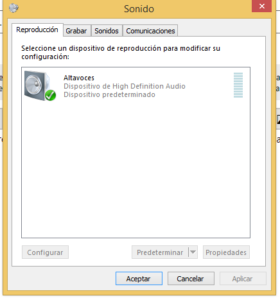Switch to the Grabar tab
This screenshot has width=280, height=307.
point(76,31)
